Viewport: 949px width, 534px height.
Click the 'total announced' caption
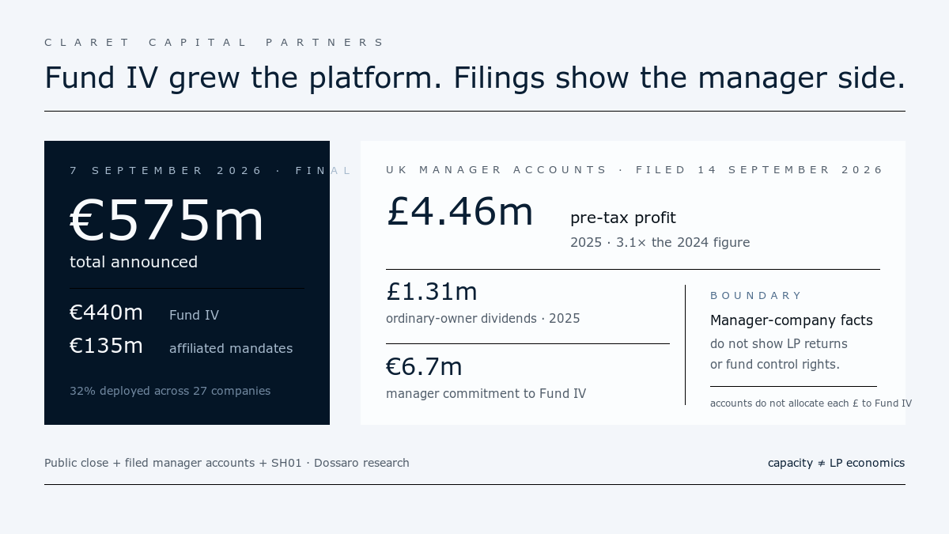click(x=134, y=262)
